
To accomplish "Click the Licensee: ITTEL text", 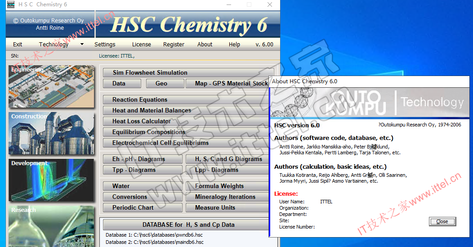I will (117, 56).
